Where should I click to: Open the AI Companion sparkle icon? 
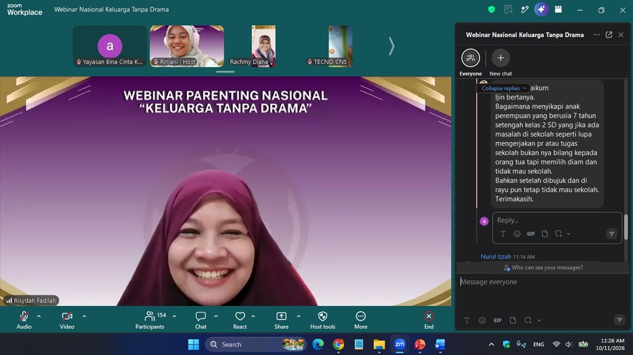click(541, 9)
